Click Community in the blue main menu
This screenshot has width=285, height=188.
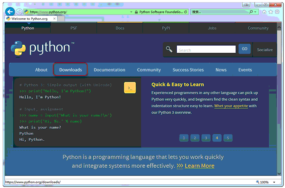pos(149,70)
